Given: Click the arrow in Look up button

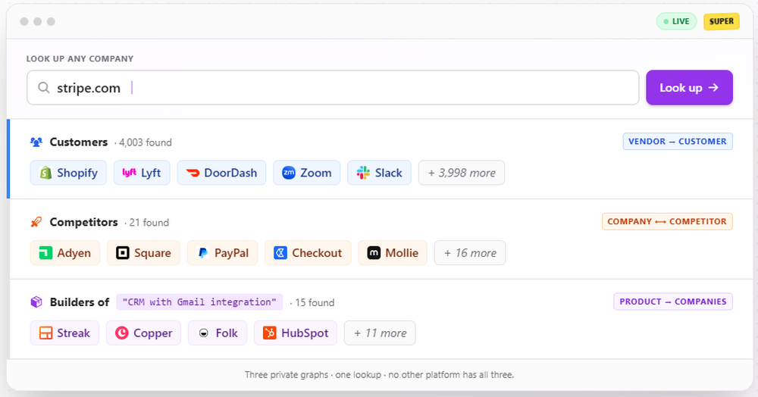Looking at the screenshot, I should pos(713,87).
